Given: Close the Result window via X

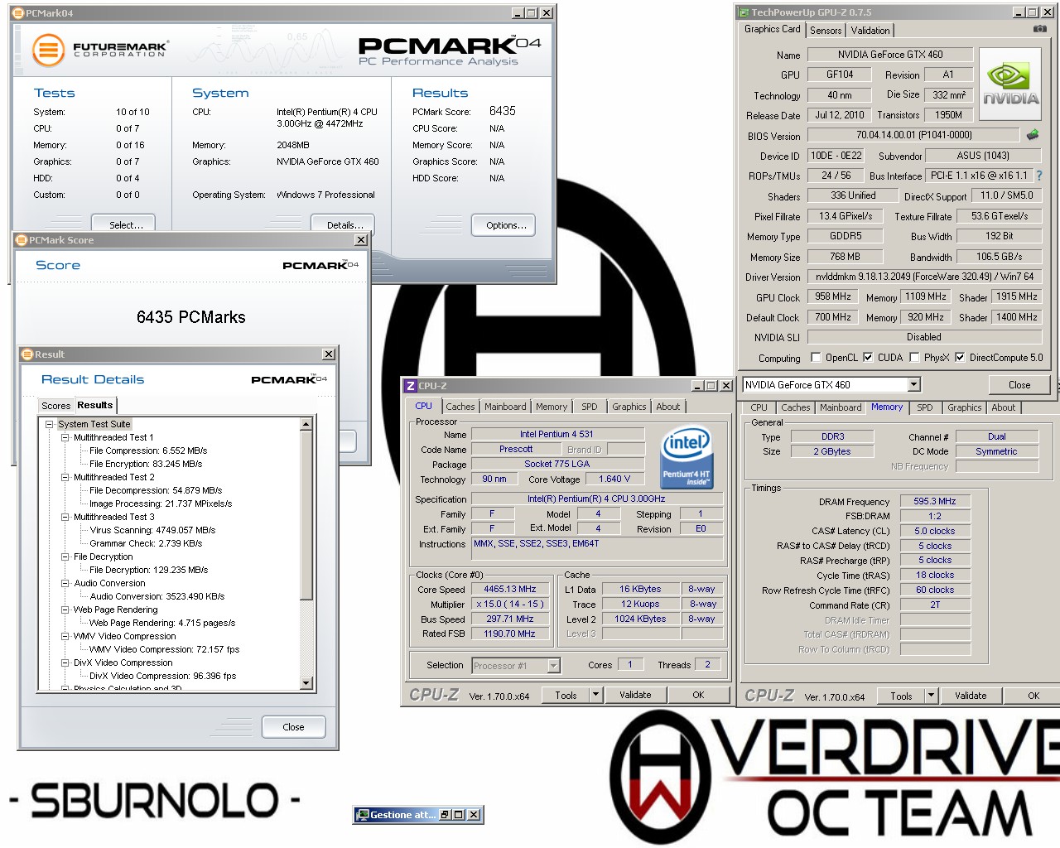Looking at the screenshot, I should click(329, 354).
